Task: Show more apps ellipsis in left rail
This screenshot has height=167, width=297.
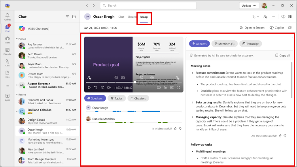Action: pos(8,86)
